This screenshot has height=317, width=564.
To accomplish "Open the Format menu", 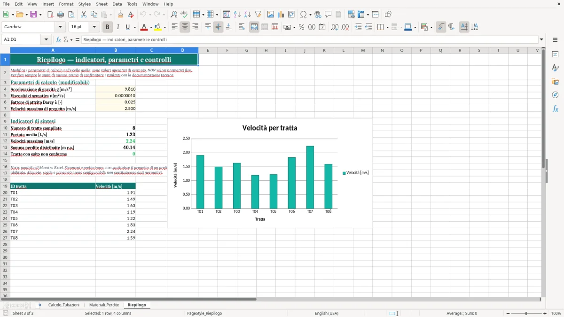I will pyautogui.click(x=66, y=4).
